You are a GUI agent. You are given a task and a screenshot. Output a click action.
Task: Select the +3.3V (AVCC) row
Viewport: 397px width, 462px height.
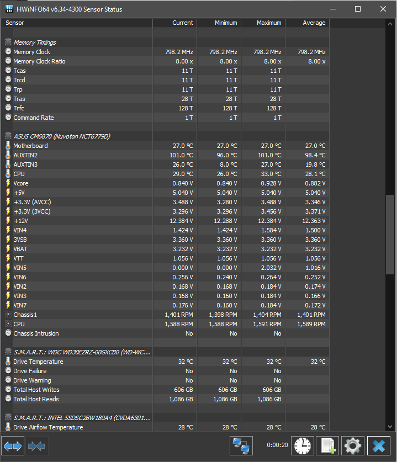[165, 202]
